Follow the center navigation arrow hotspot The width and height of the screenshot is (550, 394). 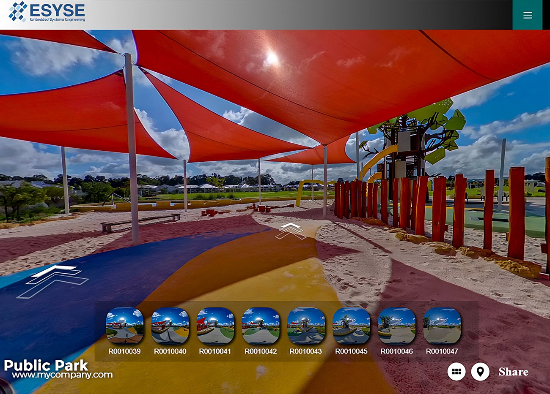(x=291, y=231)
